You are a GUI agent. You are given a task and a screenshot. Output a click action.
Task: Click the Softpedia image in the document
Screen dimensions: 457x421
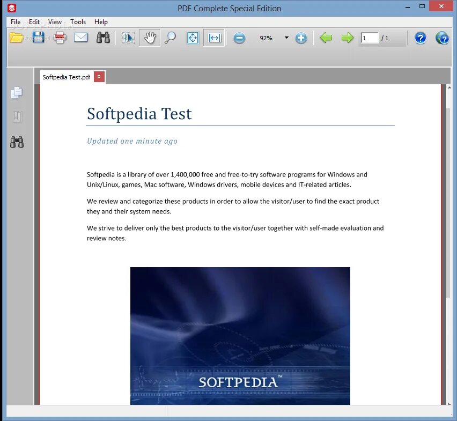(240, 336)
